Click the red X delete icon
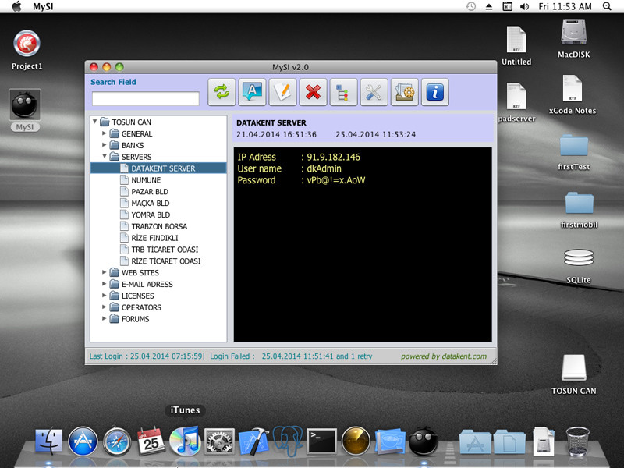This screenshot has height=468, width=624. tap(314, 92)
